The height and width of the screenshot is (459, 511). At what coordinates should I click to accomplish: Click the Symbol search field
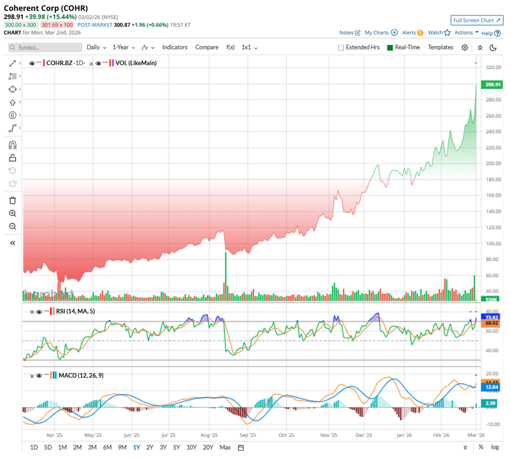tap(45, 48)
